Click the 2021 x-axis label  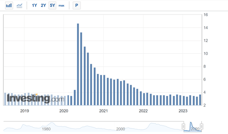[x=103, y=111]
